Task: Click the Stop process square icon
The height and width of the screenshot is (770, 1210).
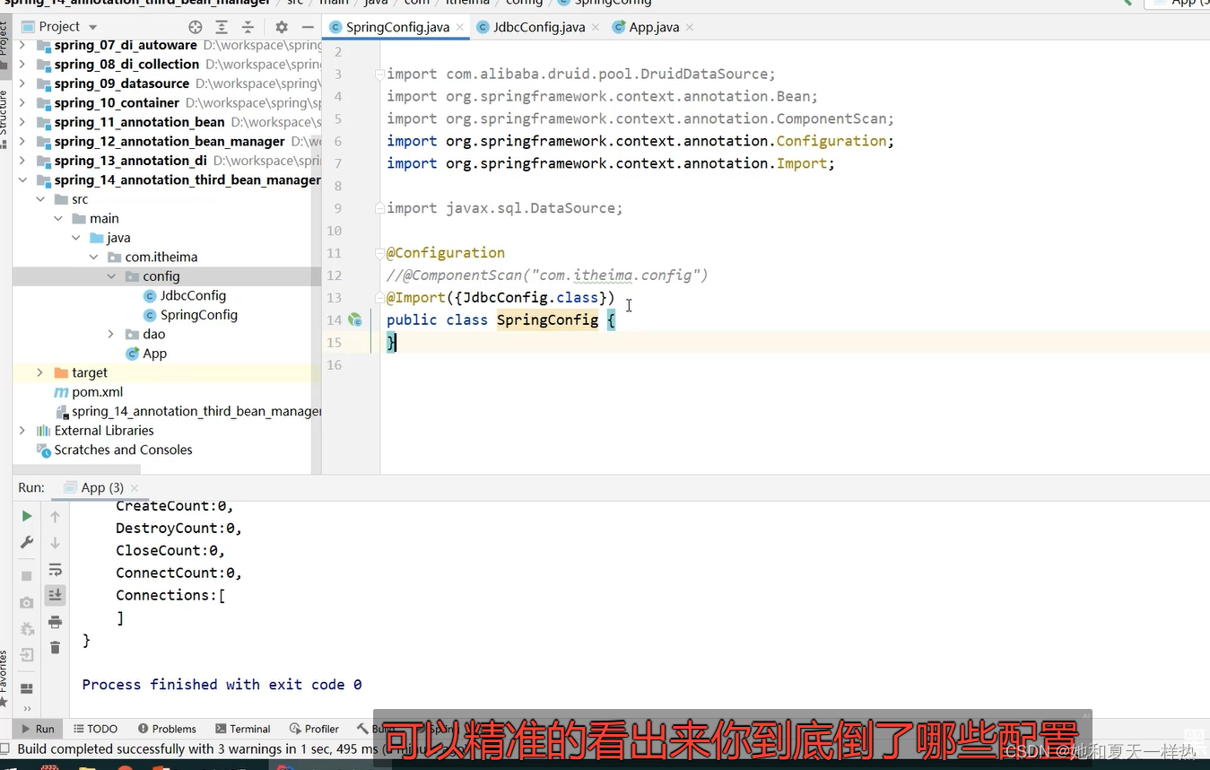Action: [x=27, y=576]
